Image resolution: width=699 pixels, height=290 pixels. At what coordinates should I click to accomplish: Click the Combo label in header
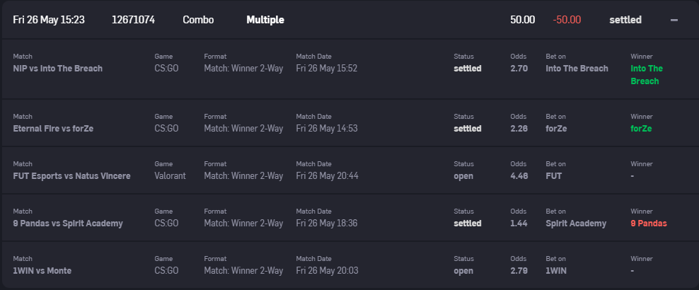coord(198,20)
